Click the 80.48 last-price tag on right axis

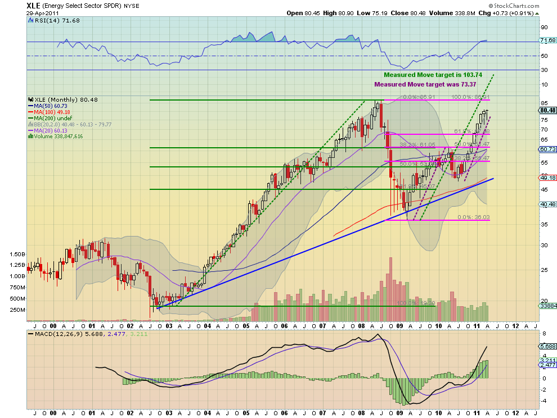pos(548,110)
